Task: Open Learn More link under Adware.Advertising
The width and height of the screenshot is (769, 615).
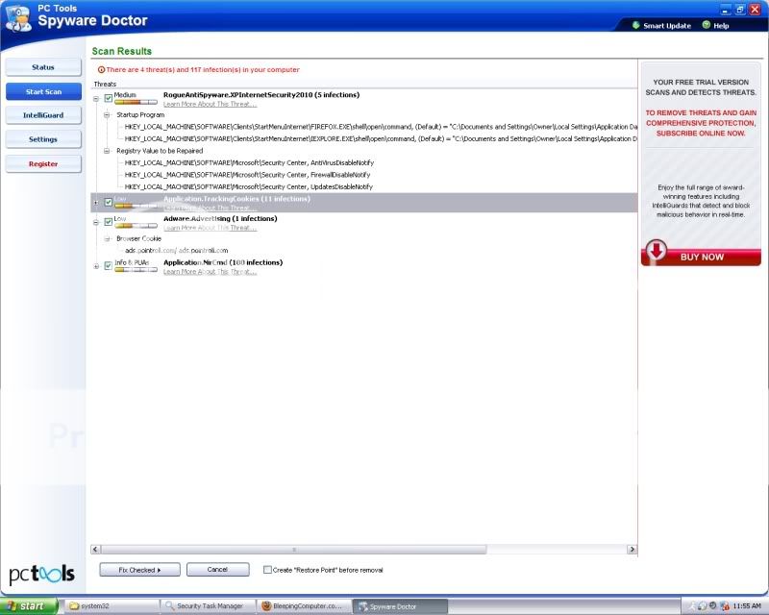Action: click(210, 228)
